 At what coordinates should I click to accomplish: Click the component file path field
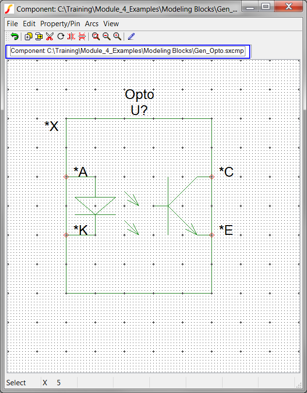click(x=128, y=51)
